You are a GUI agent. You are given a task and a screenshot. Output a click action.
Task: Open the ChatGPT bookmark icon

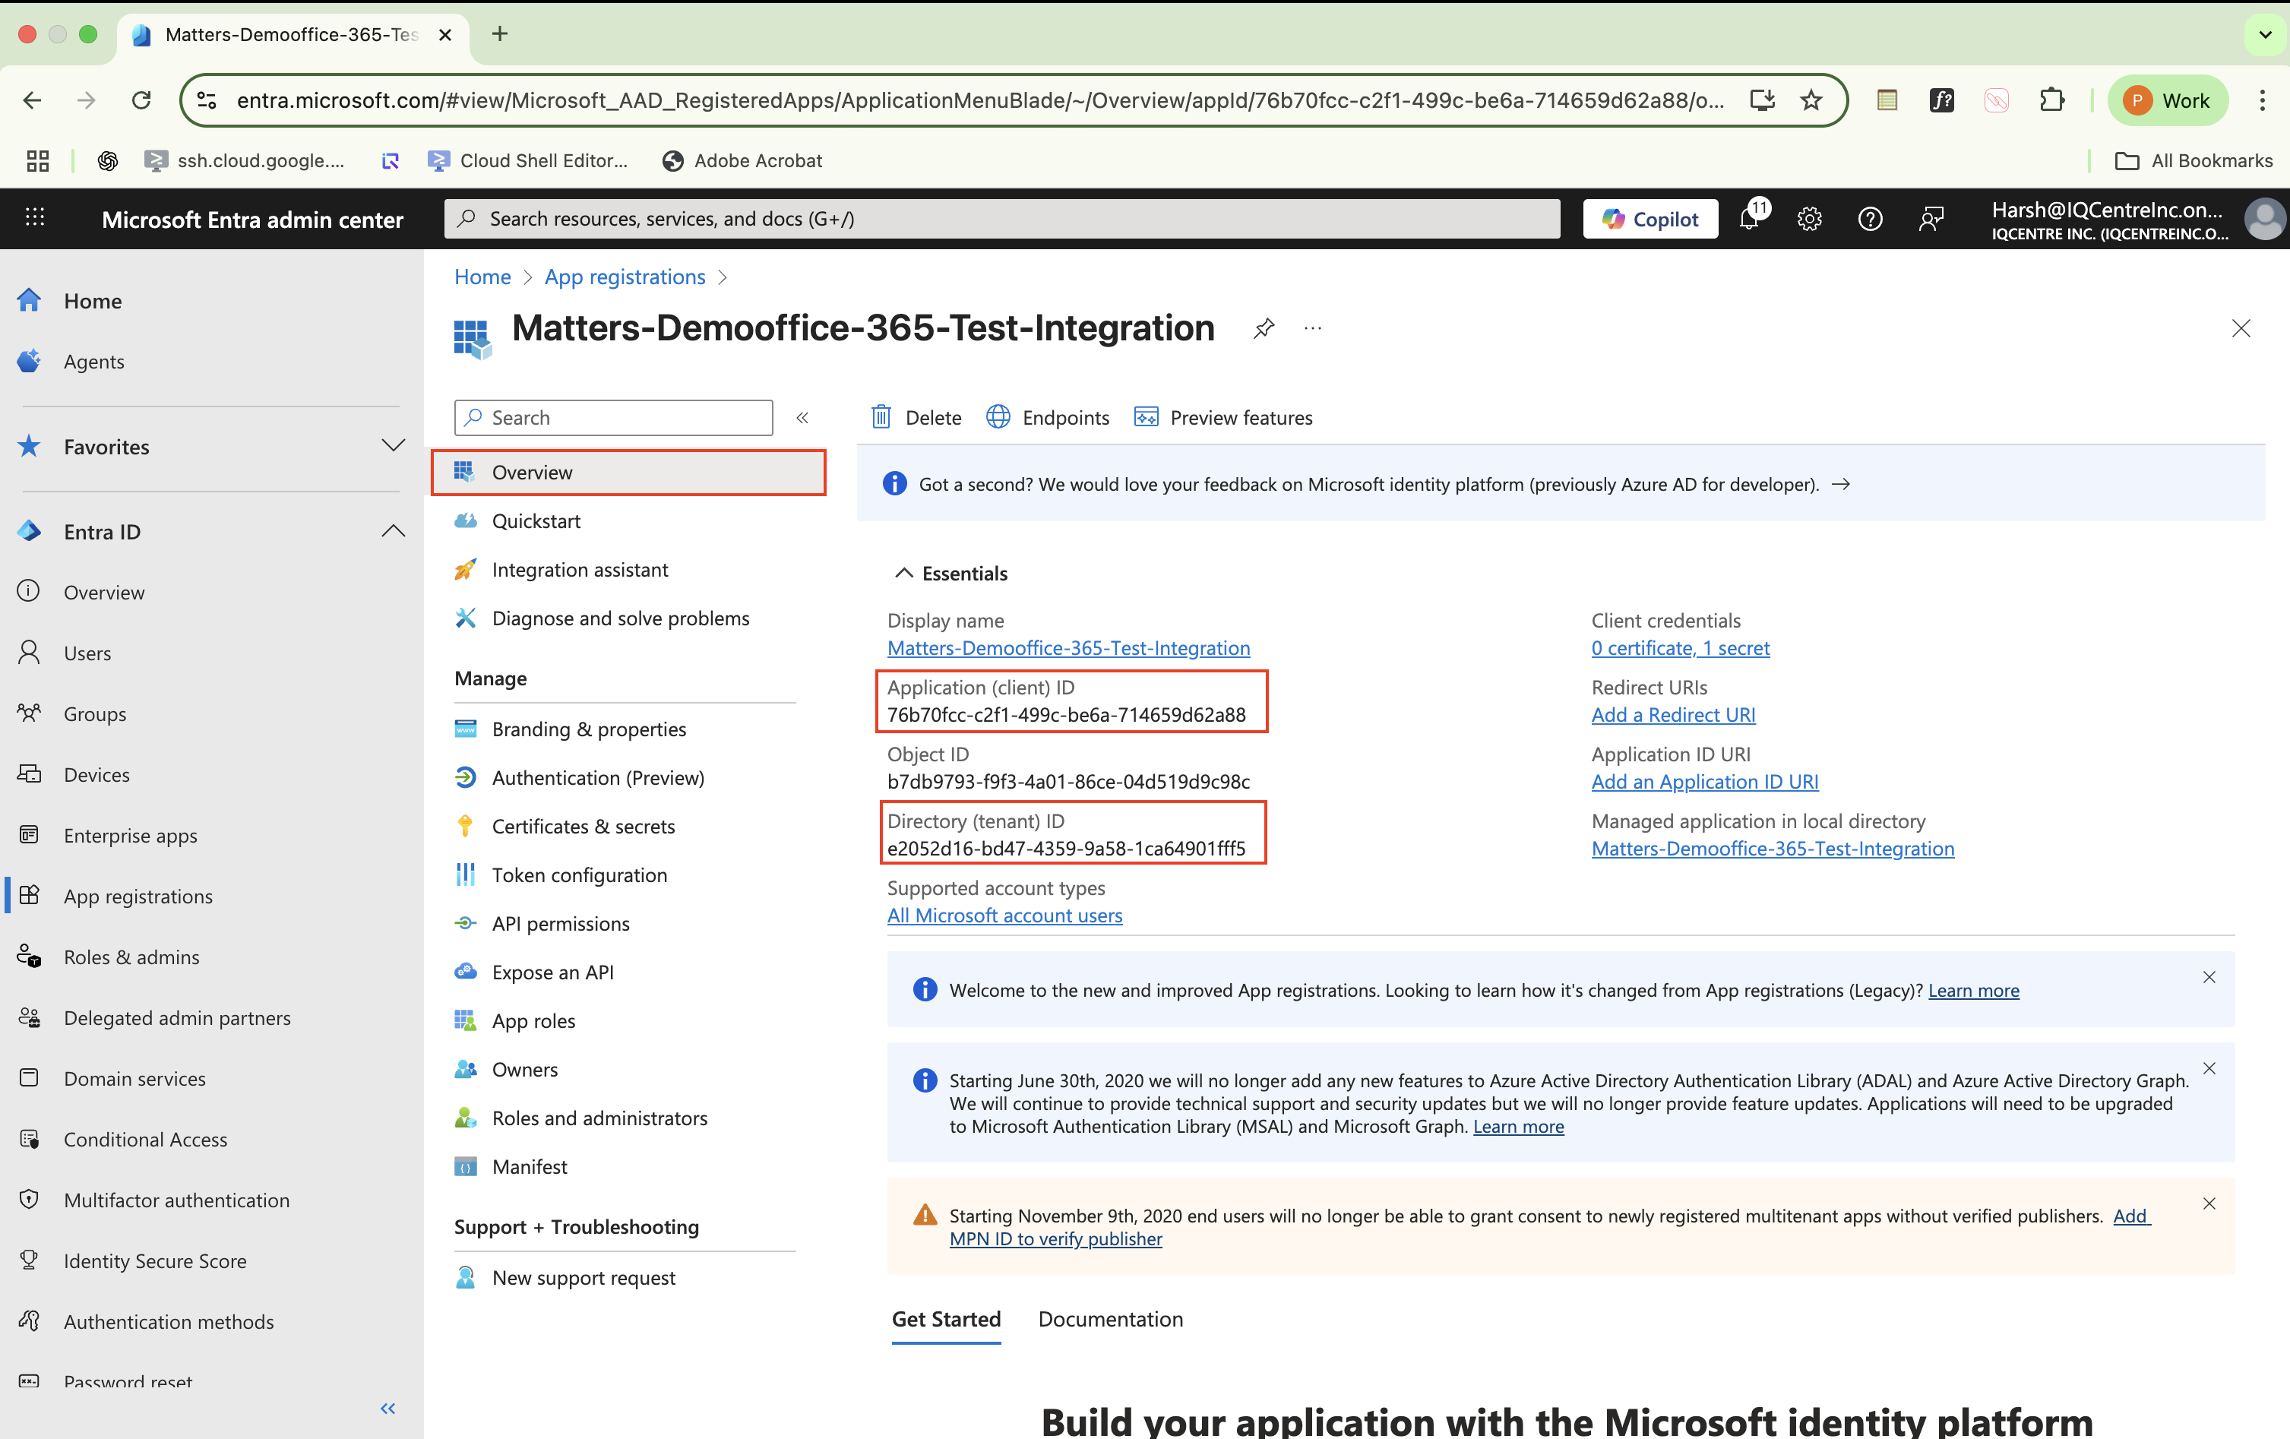[x=107, y=161]
